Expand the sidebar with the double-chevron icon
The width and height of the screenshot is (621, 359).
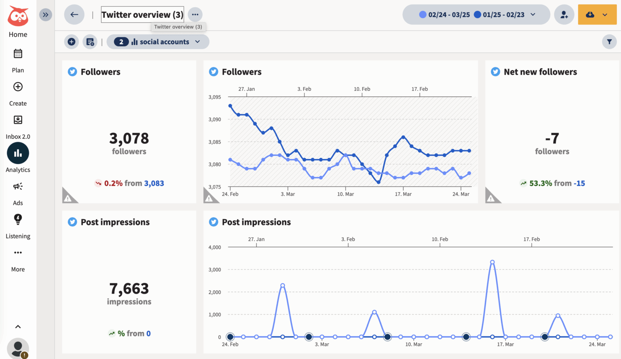(x=45, y=15)
